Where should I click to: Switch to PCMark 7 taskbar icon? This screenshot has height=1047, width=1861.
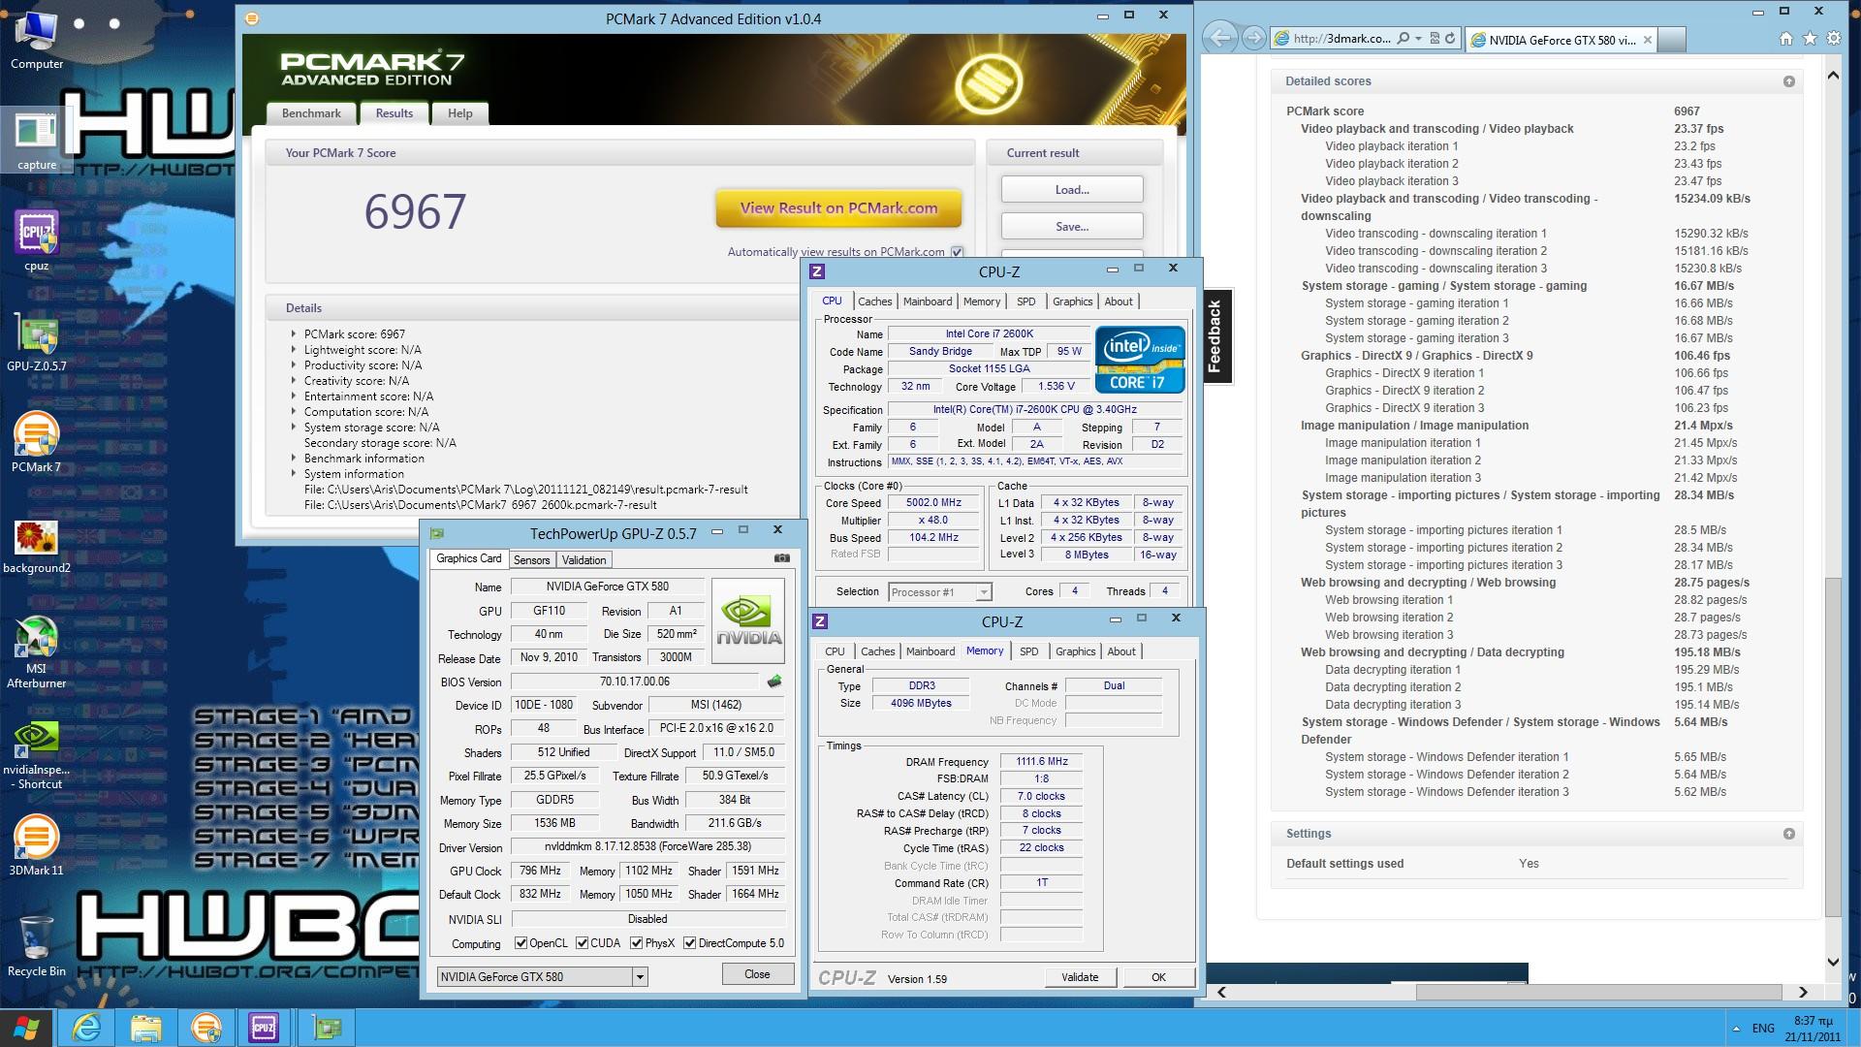205,1028
